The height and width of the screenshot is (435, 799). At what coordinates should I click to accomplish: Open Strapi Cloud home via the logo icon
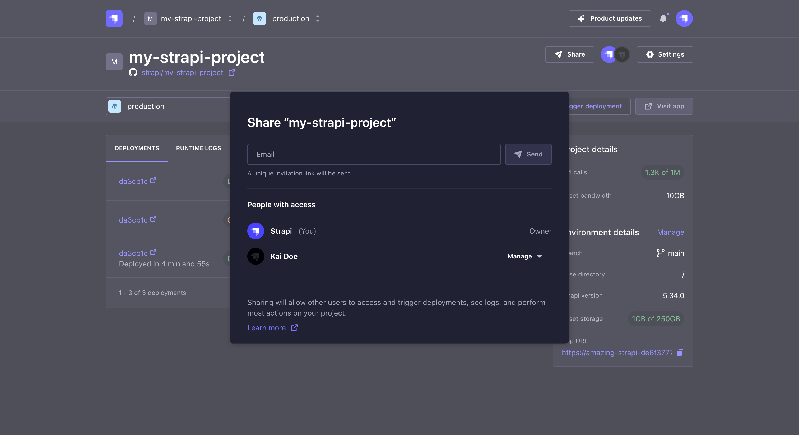click(x=114, y=18)
